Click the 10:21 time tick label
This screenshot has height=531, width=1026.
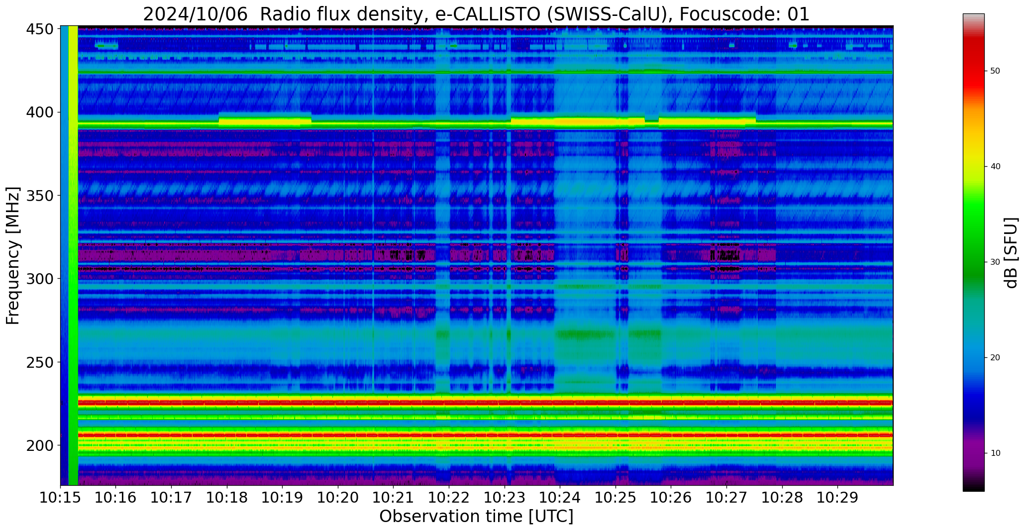tap(394, 497)
